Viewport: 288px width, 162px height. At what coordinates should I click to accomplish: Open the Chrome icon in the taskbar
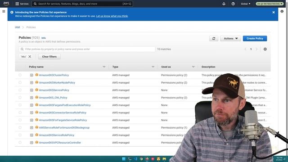click(x=141, y=159)
